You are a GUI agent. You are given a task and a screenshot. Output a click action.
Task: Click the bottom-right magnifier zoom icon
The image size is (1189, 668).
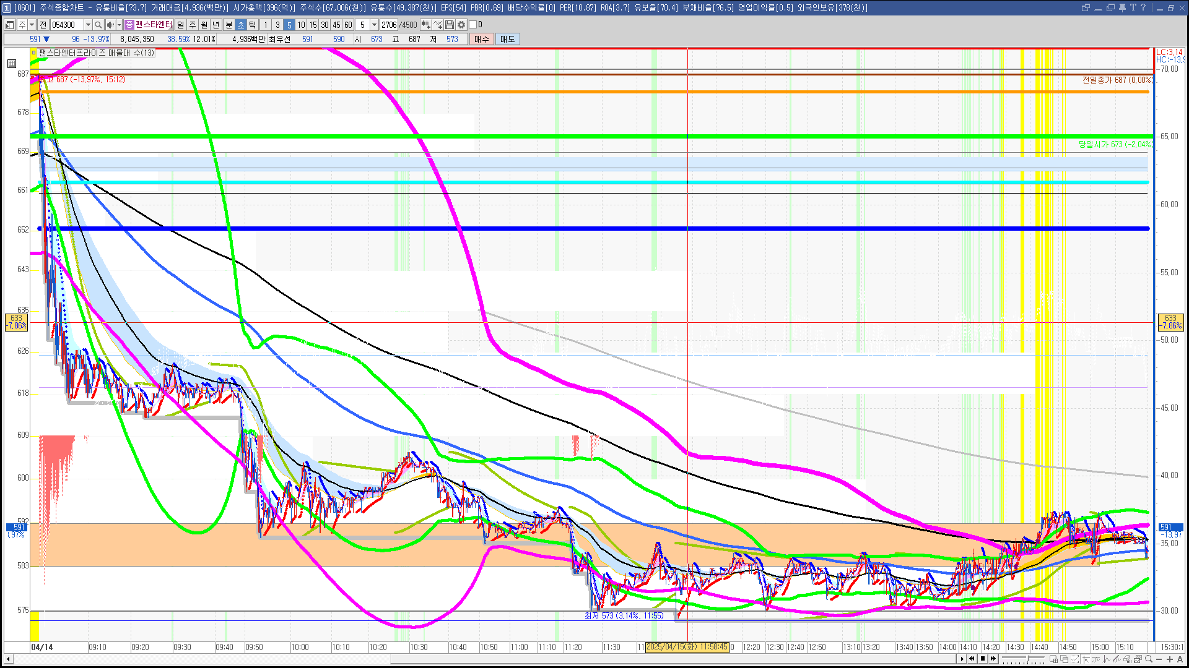pos(1149,659)
